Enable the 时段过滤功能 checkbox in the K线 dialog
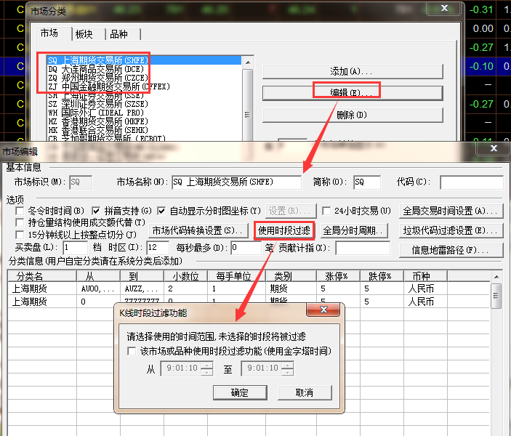Image resolution: width=511 pixels, height=436 pixels. pos(132,351)
